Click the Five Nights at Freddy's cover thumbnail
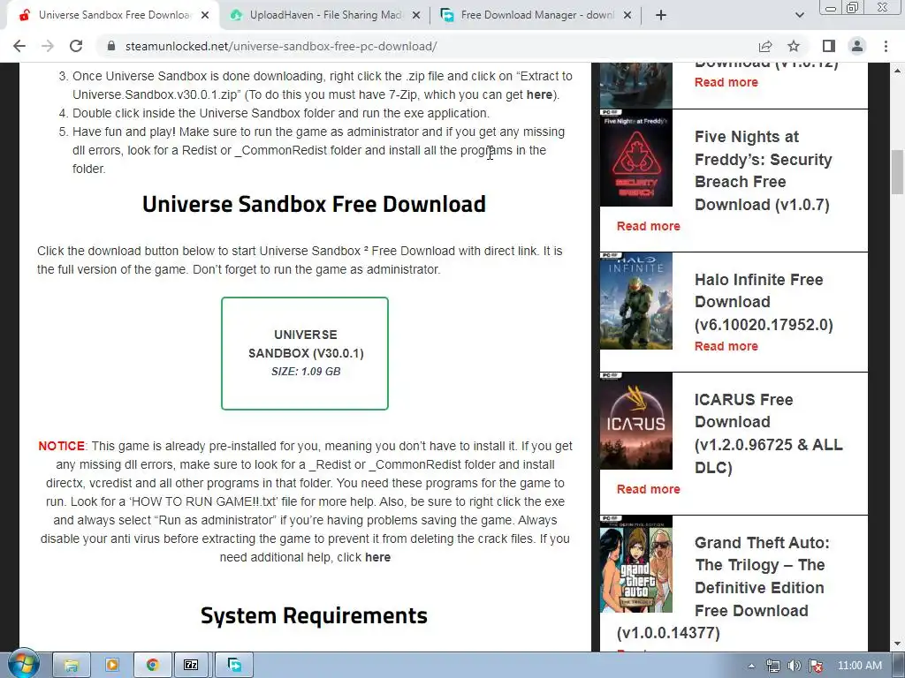 coord(636,157)
